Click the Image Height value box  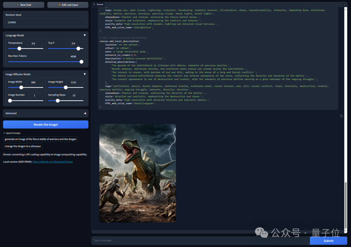click(x=74, y=83)
